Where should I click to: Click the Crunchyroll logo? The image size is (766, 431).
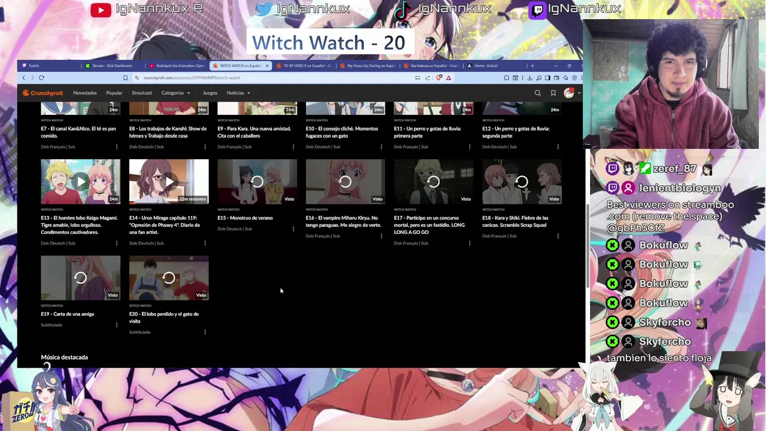coord(42,93)
